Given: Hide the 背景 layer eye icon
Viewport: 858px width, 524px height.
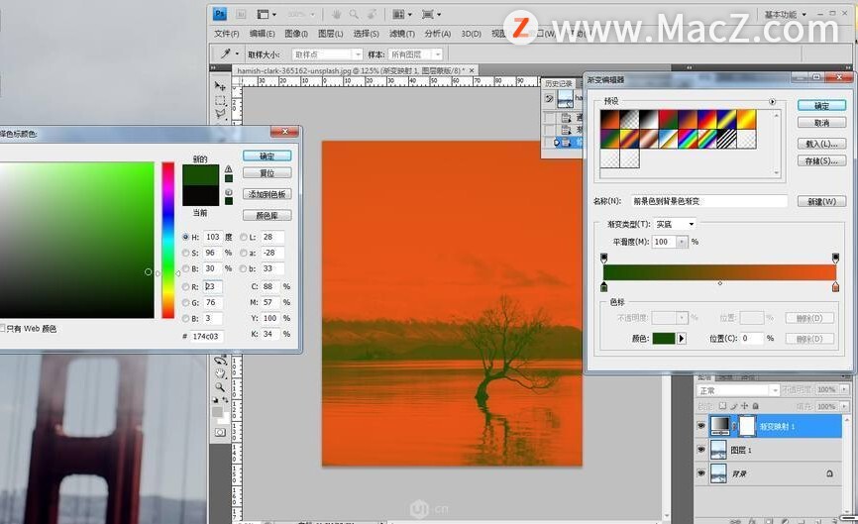Looking at the screenshot, I should 700,473.
